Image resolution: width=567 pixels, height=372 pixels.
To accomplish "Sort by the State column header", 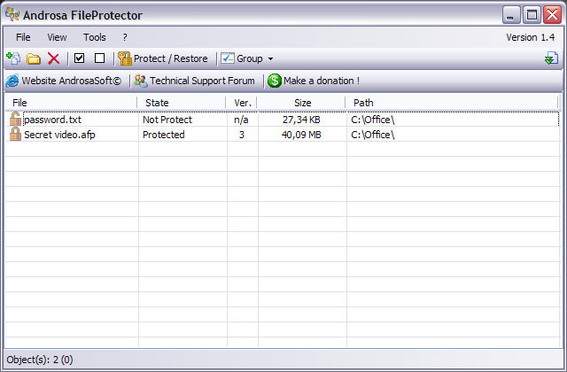I will [x=182, y=103].
